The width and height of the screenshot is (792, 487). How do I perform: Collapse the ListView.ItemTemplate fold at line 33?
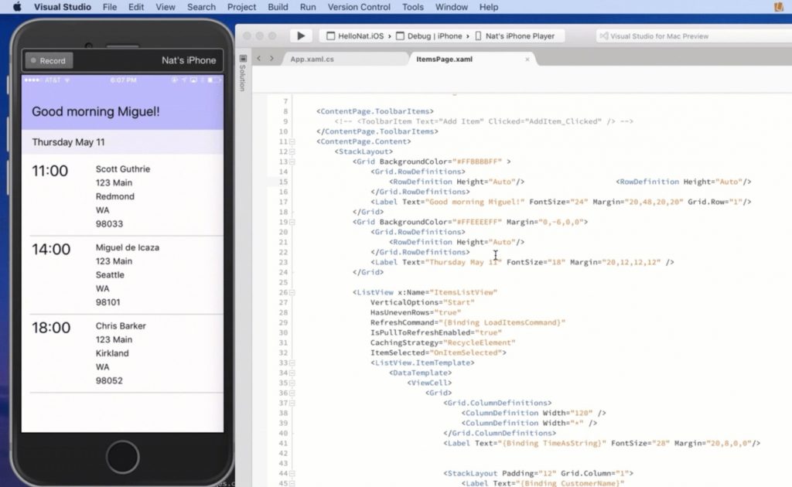[x=292, y=363]
